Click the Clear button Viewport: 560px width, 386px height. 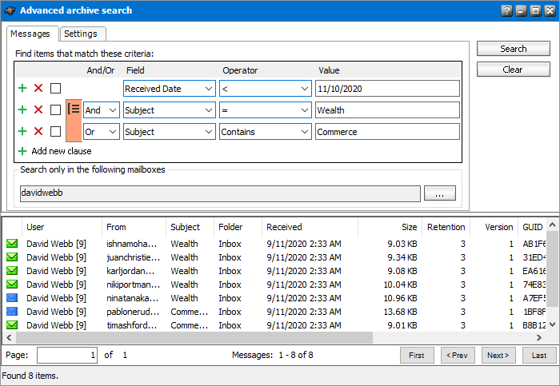point(513,70)
